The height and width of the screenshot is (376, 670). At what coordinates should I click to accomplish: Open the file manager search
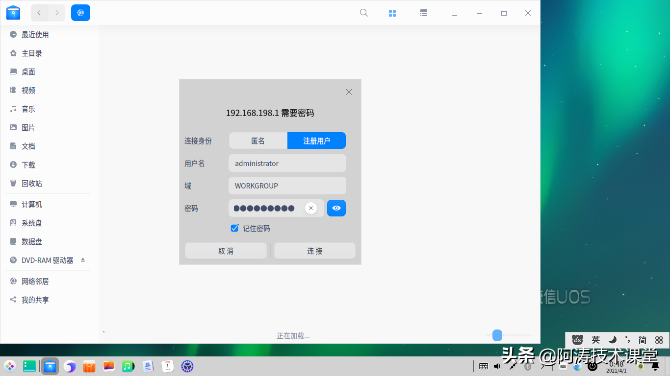pos(364,13)
